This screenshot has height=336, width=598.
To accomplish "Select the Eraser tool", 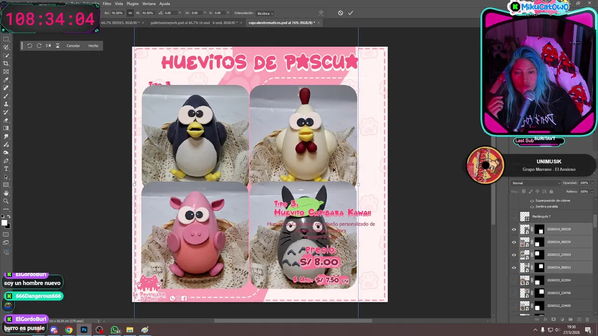I will [6, 120].
